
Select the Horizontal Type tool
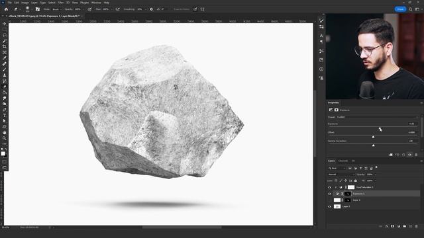(5, 115)
